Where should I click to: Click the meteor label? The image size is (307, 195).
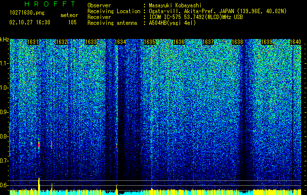tap(69, 15)
